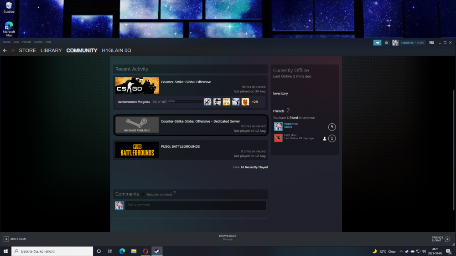The image size is (456, 256).
Task: Click the plus icon for Add a Game
Action: 6,239
